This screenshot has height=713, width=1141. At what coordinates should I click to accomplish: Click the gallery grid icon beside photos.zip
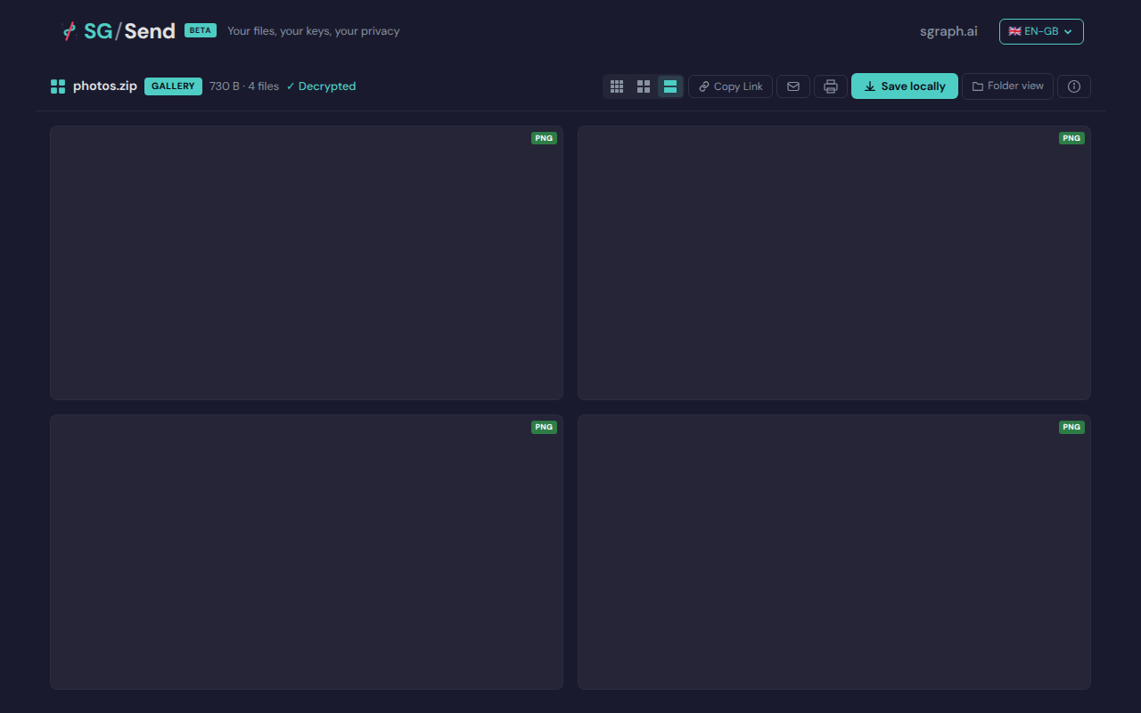[x=58, y=86]
